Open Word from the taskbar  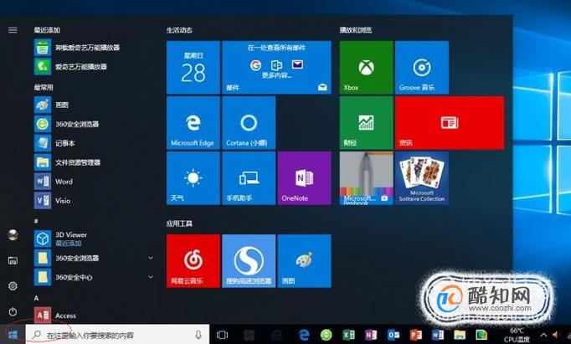pos(437,335)
